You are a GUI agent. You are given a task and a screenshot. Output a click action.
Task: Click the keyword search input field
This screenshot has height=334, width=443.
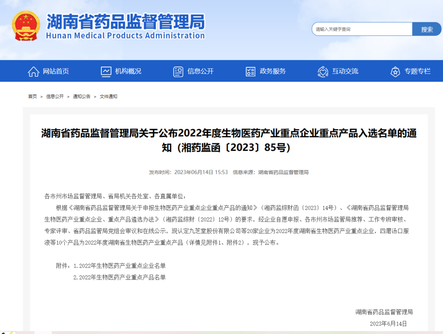click(362, 29)
